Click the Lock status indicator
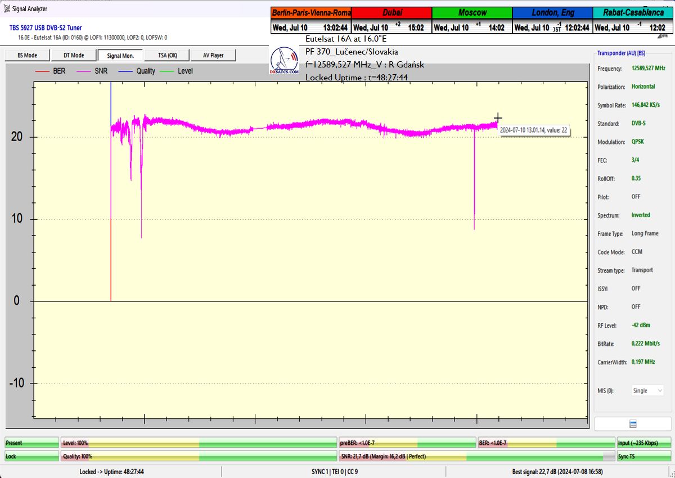675x478 pixels. tap(31, 457)
